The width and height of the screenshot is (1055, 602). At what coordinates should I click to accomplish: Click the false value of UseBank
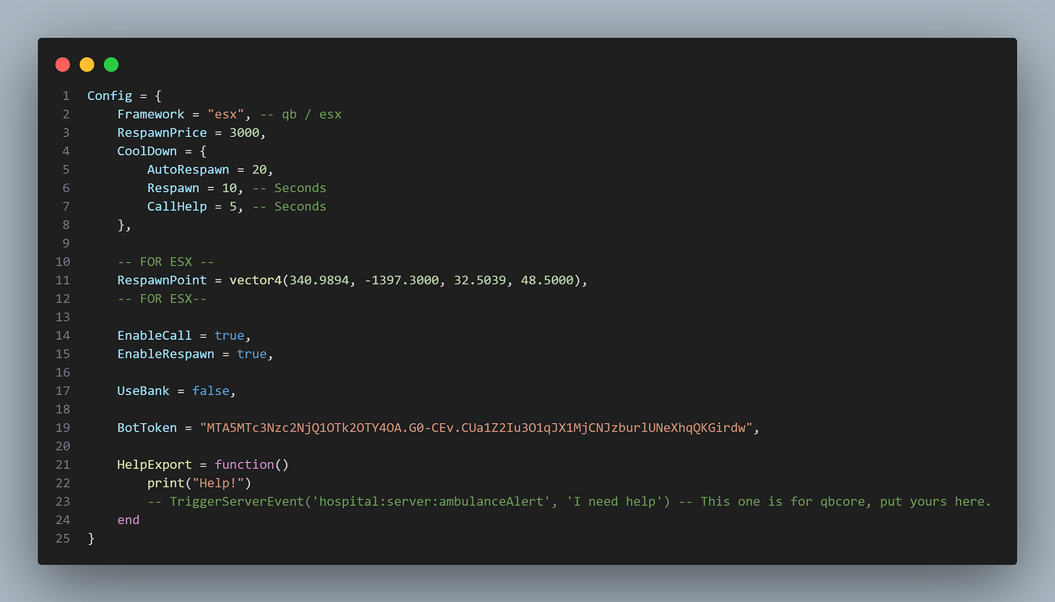point(210,391)
